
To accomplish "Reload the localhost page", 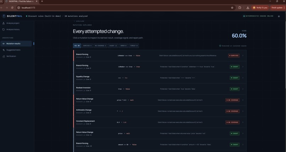I will pyautogui.click(x=12, y=8).
